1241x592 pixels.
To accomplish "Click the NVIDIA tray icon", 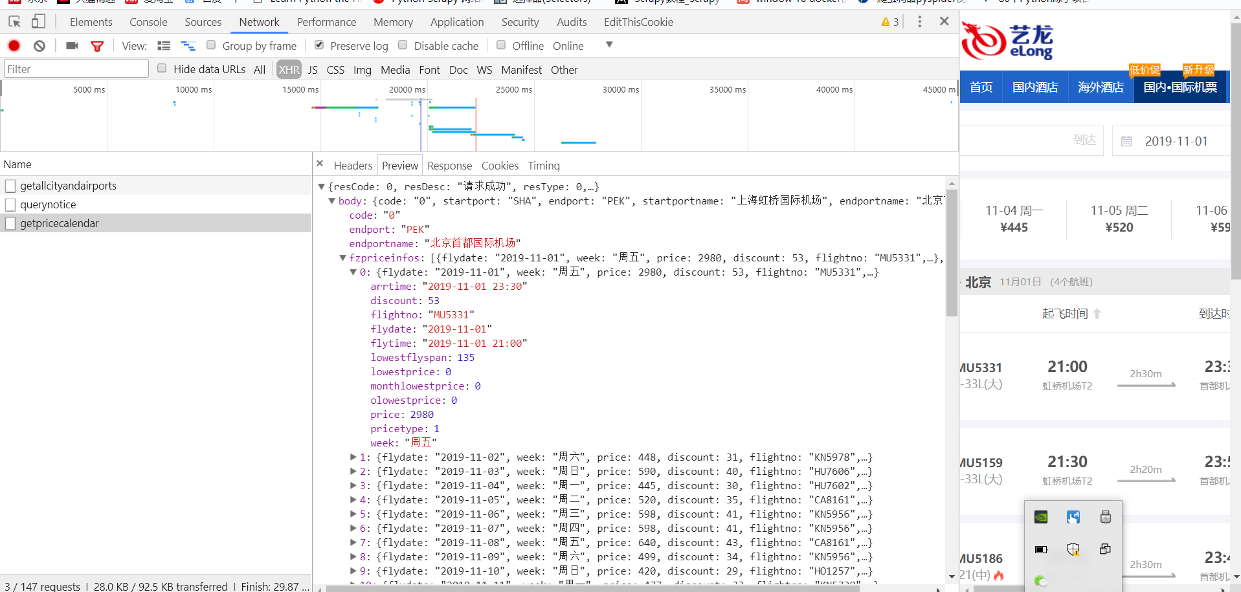I will coord(1041,516).
